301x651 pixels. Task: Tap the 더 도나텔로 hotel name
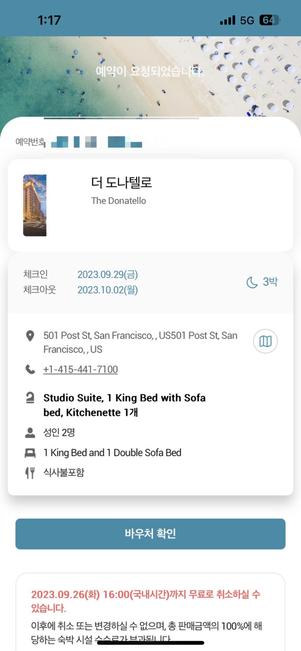122,183
